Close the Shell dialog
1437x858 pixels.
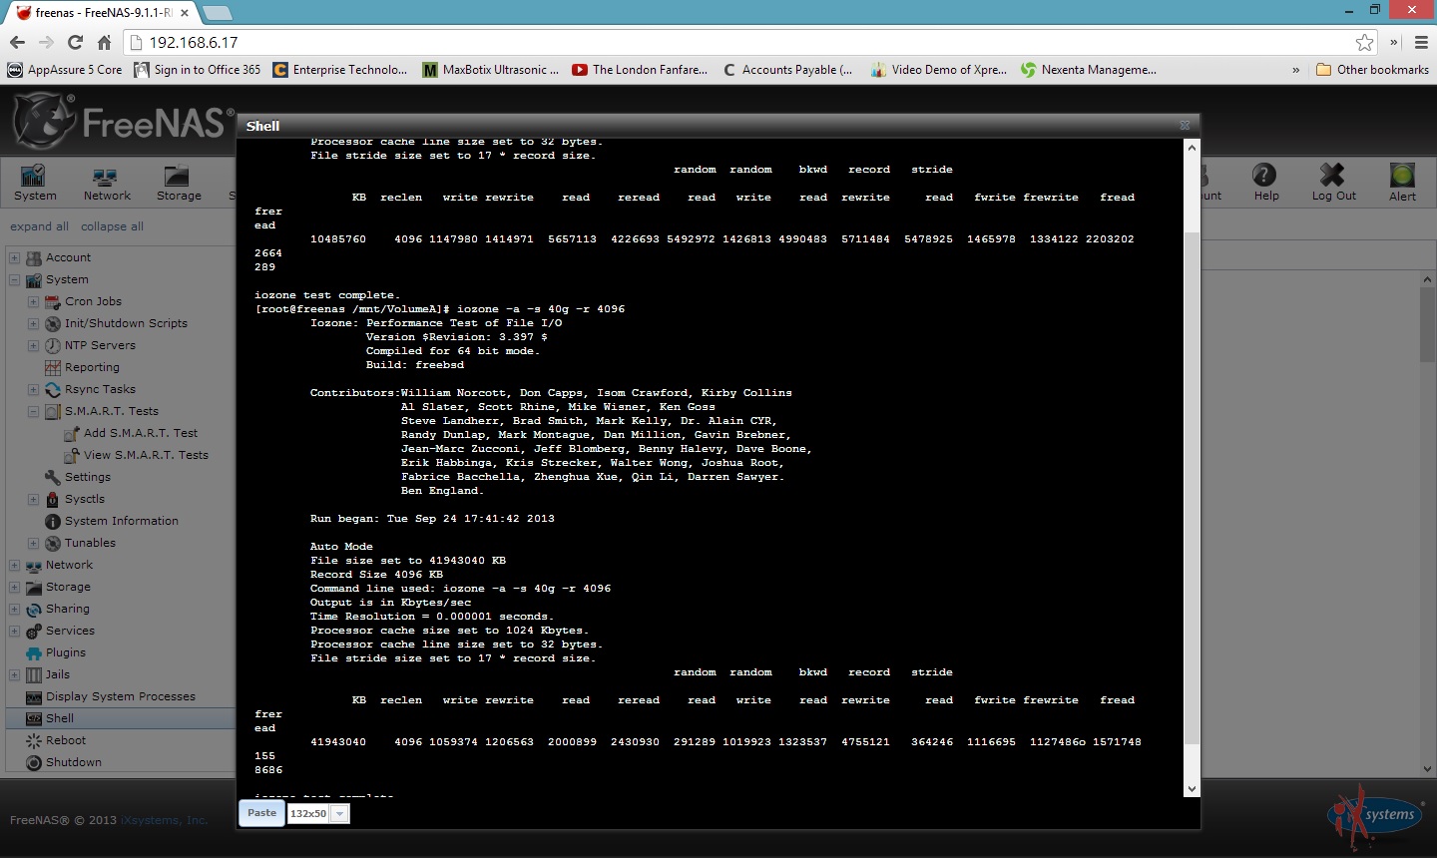click(1185, 126)
